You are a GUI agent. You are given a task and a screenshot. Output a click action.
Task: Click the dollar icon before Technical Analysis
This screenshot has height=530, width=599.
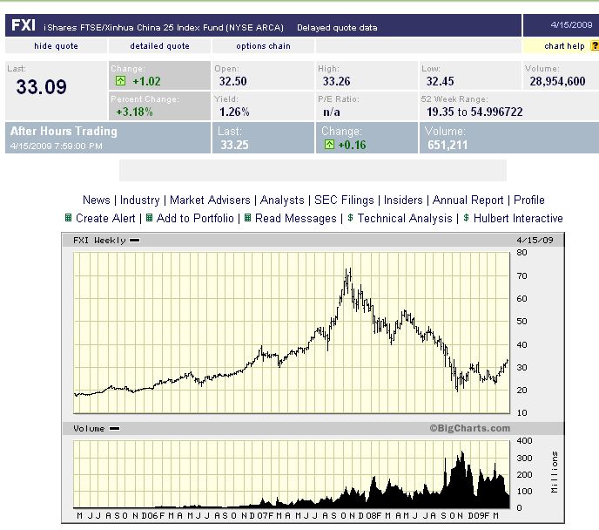tap(350, 218)
